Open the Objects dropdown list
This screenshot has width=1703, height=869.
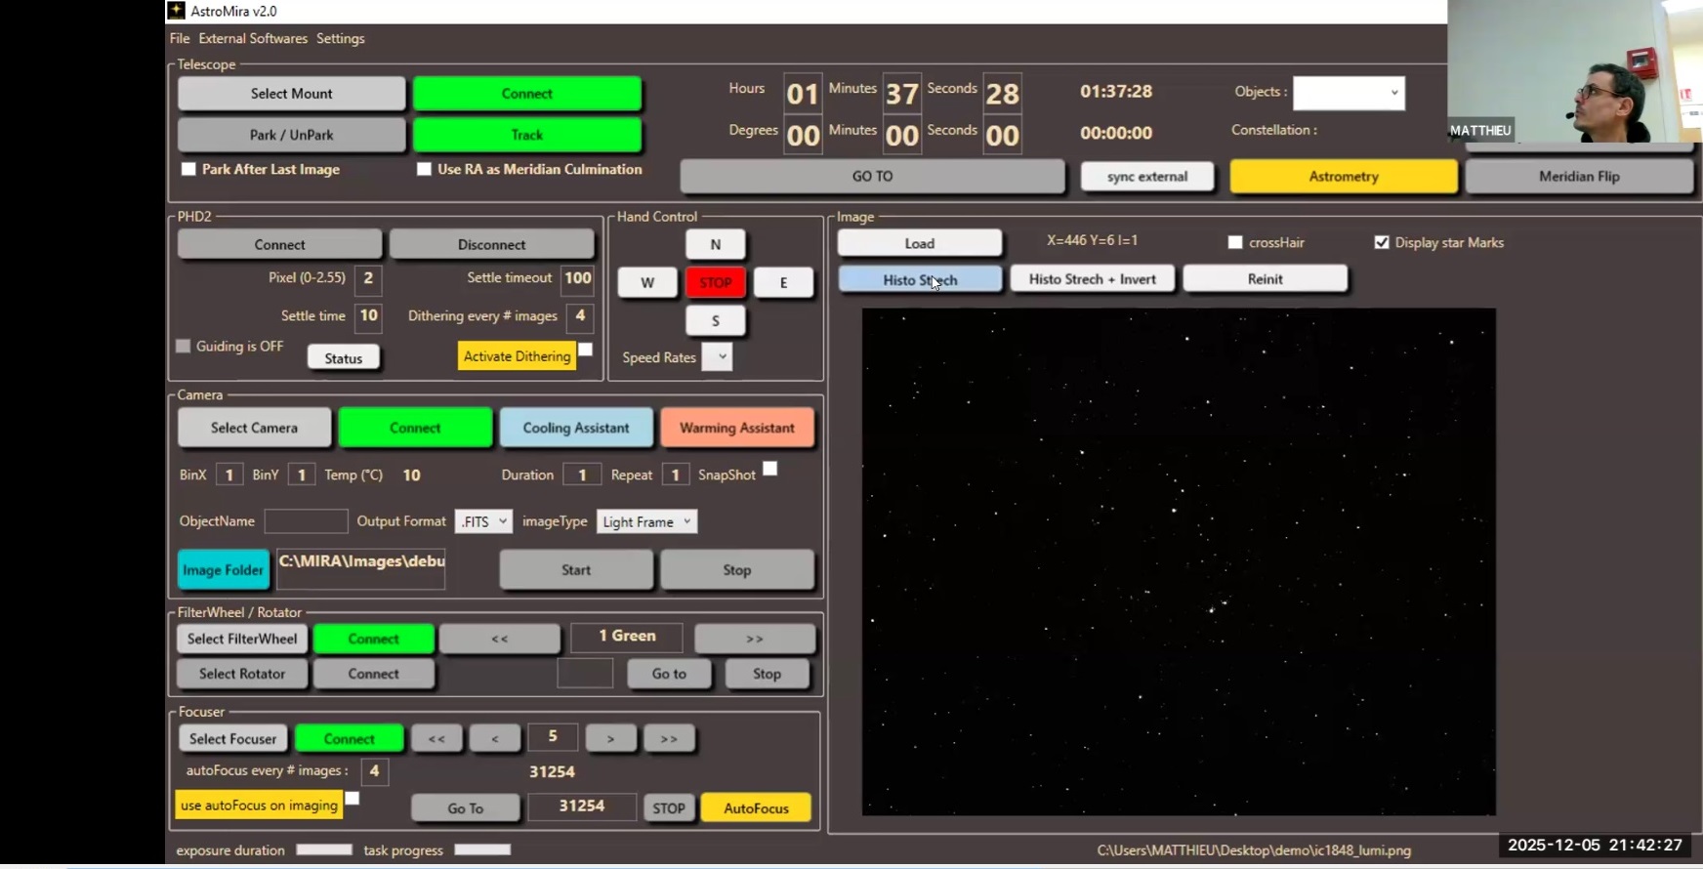[1349, 93]
